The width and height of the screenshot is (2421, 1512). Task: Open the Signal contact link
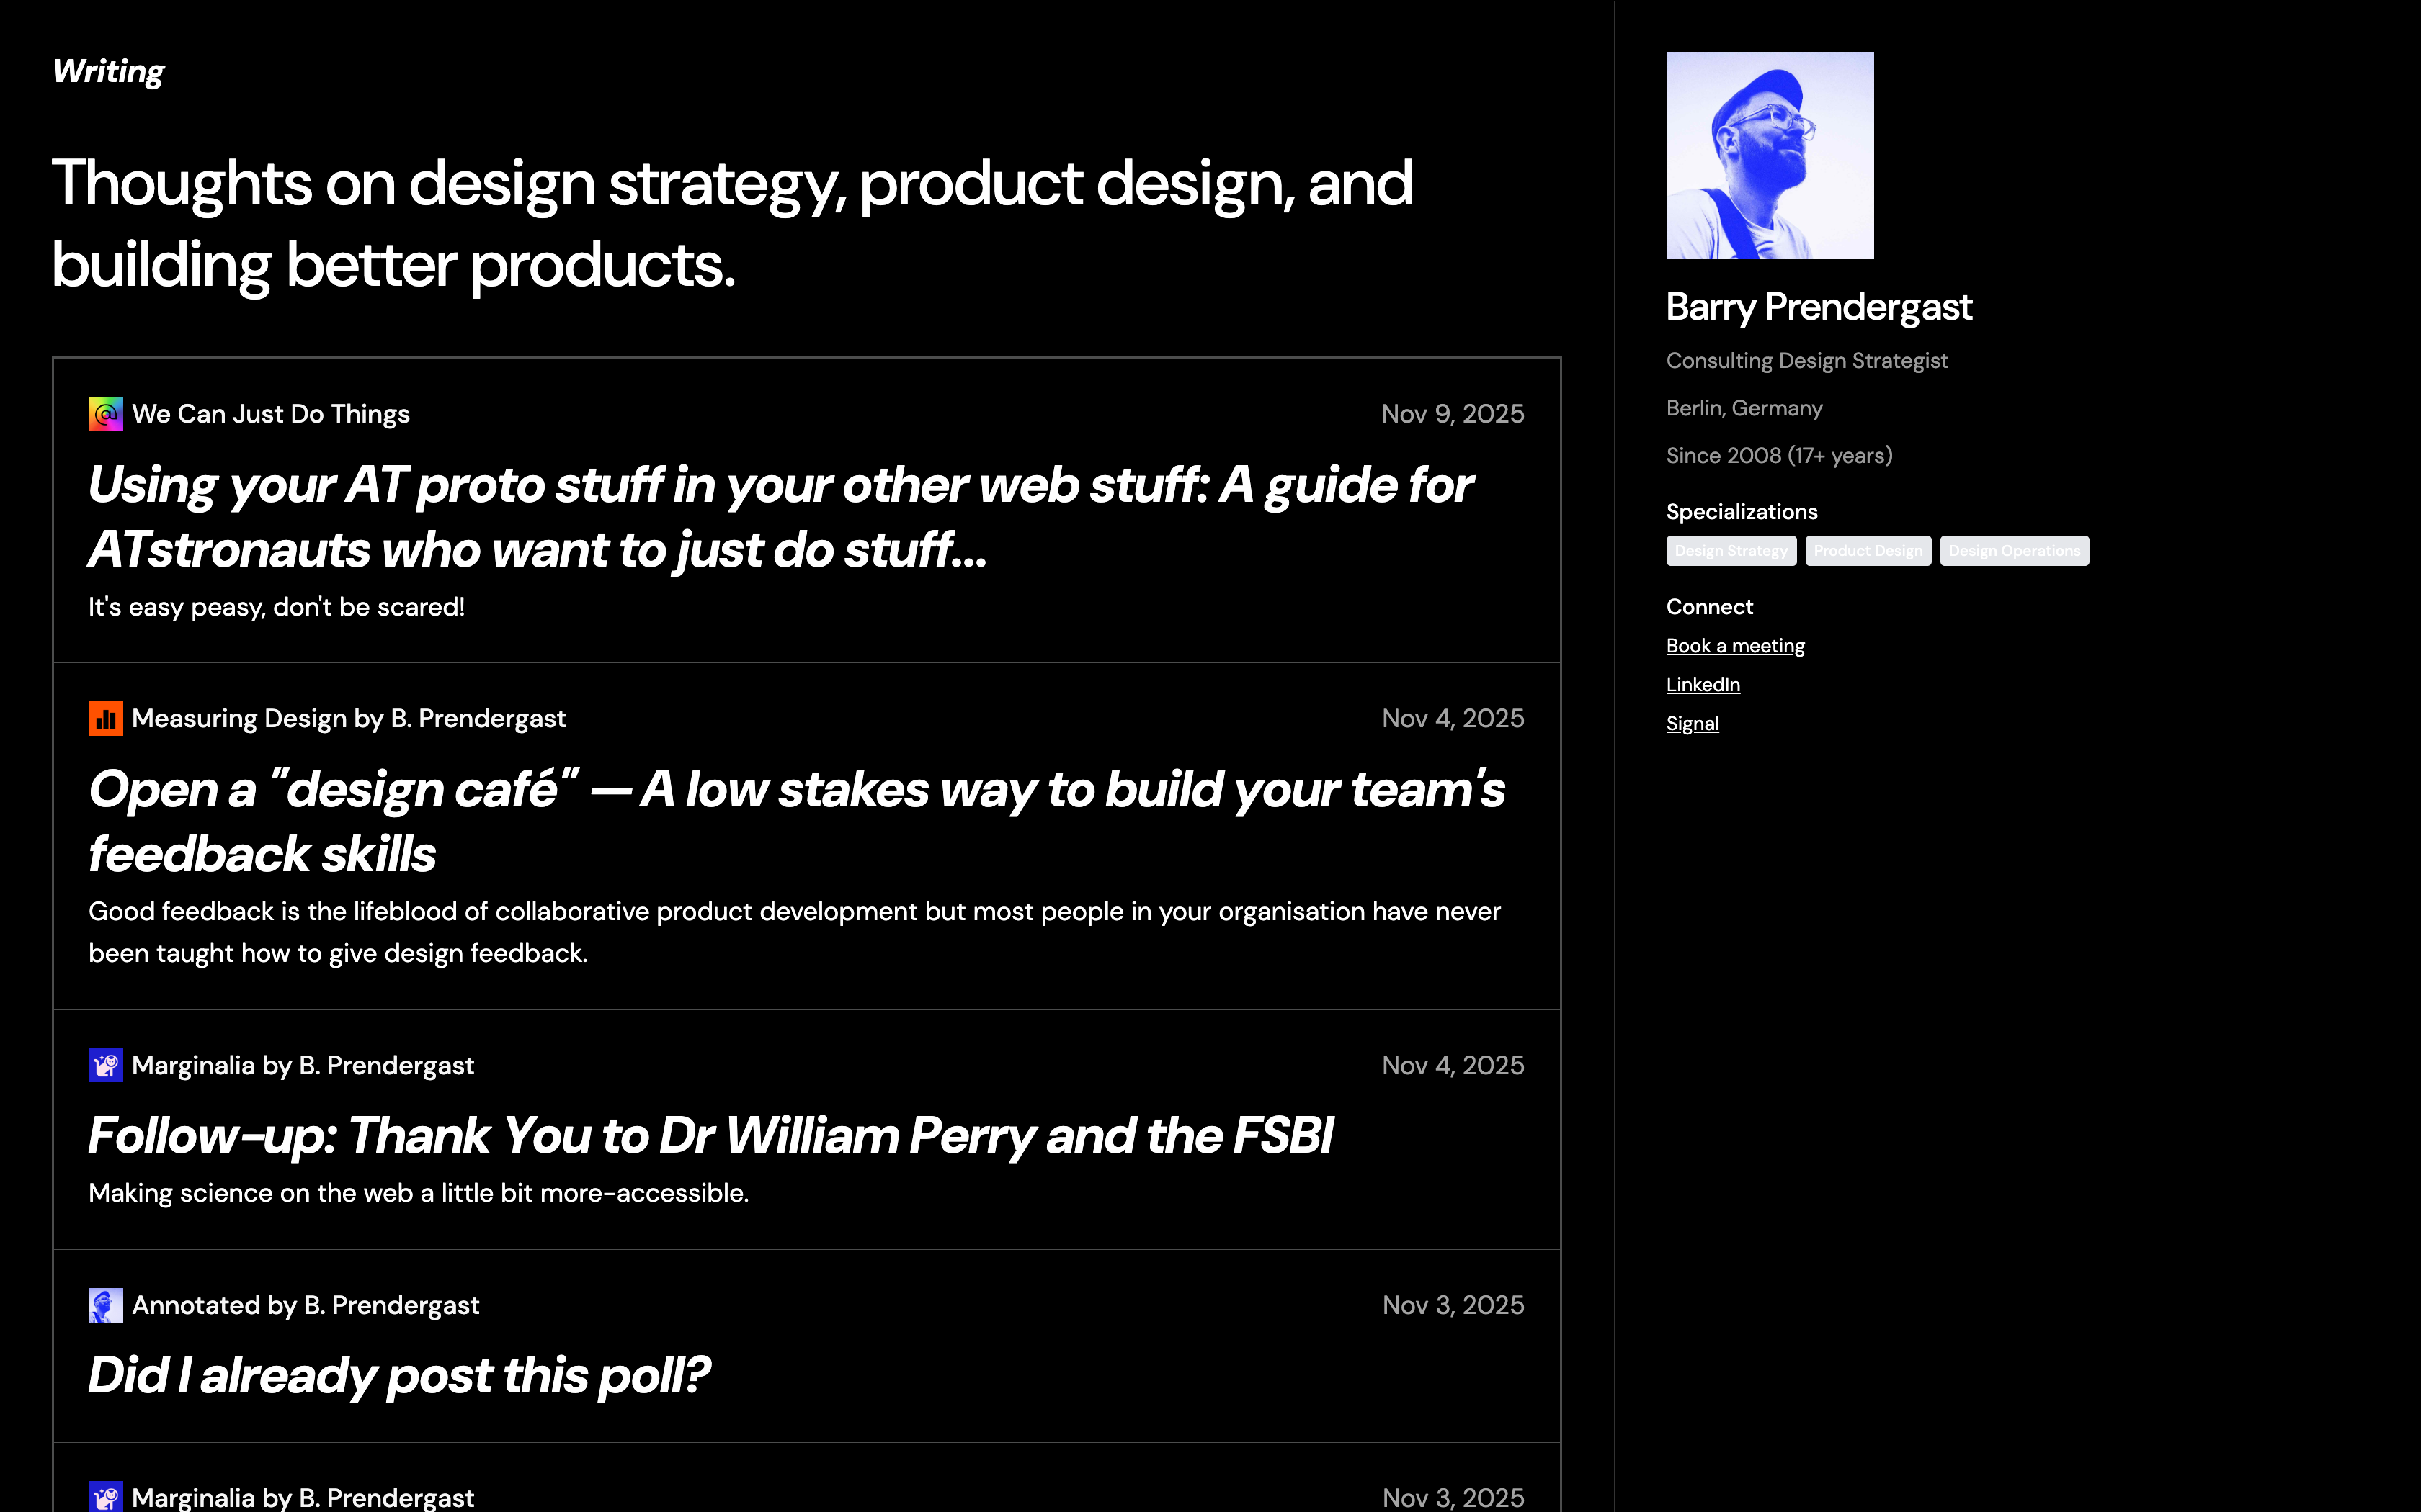[1692, 724]
